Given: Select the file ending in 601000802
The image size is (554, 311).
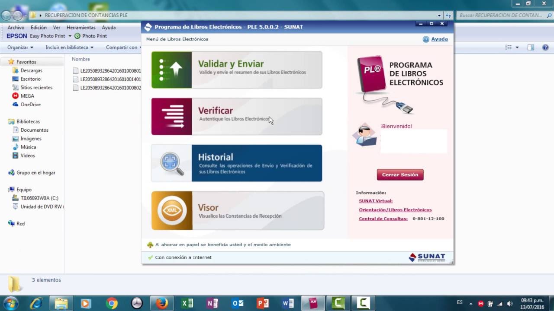Looking at the screenshot, I should [x=107, y=88].
